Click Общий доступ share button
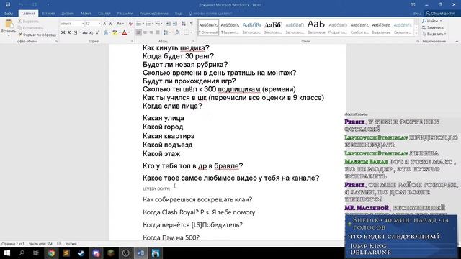 [x=440, y=13]
